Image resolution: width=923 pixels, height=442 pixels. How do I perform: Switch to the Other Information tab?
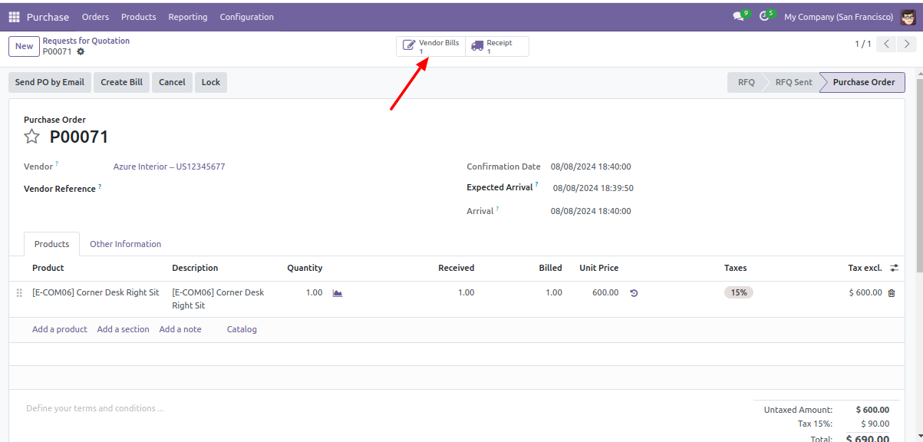125,244
